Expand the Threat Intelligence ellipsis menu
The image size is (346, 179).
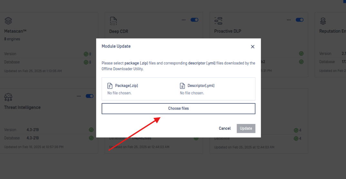(79, 96)
